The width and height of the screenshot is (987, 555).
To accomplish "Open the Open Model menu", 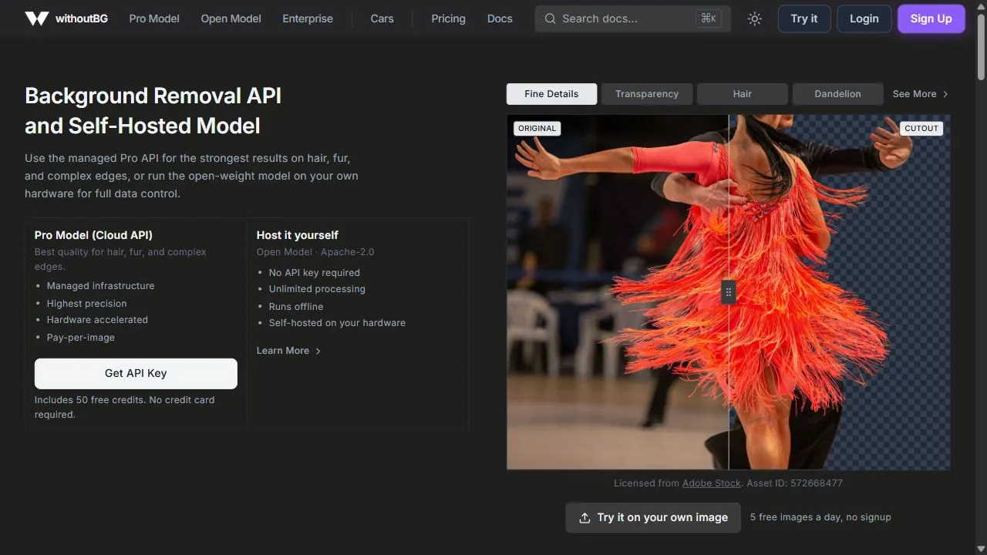I will tap(231, 18).
